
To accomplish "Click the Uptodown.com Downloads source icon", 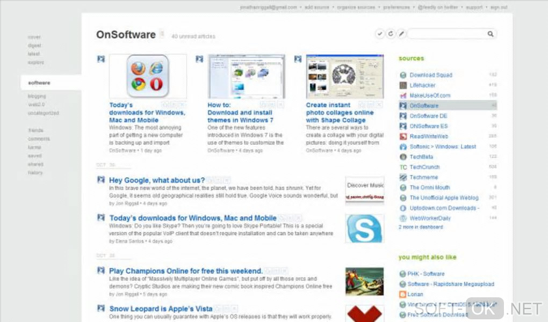I will pos(403,208).
